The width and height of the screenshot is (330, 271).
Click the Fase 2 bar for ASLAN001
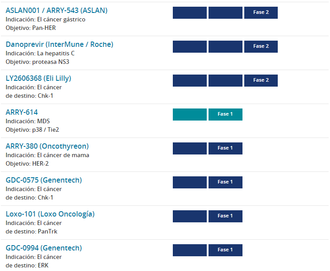point(261,13)
